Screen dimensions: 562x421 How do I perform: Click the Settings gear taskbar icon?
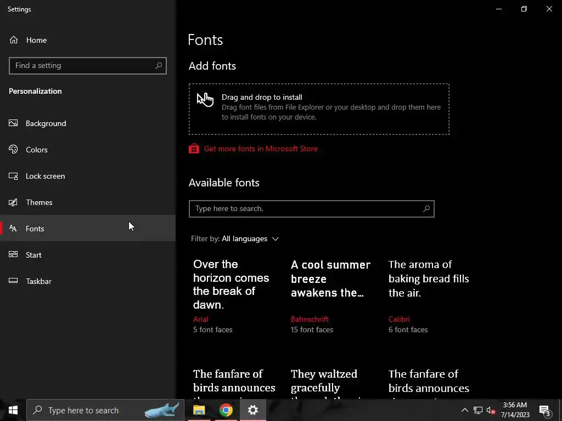[x=252, y=410]
